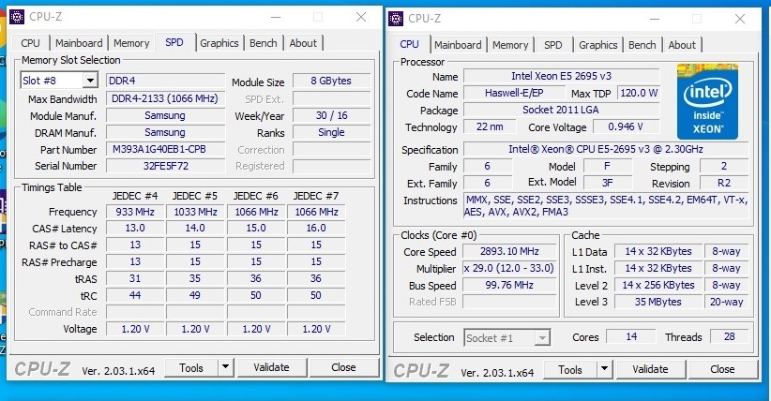Click CPU-Z app icon in right window title bar
This screenshot has height=401, width=771.
(396, 19)
